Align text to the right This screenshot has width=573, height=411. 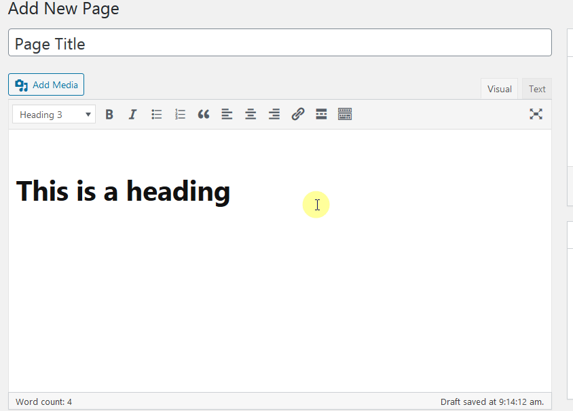tap(274, 114)
